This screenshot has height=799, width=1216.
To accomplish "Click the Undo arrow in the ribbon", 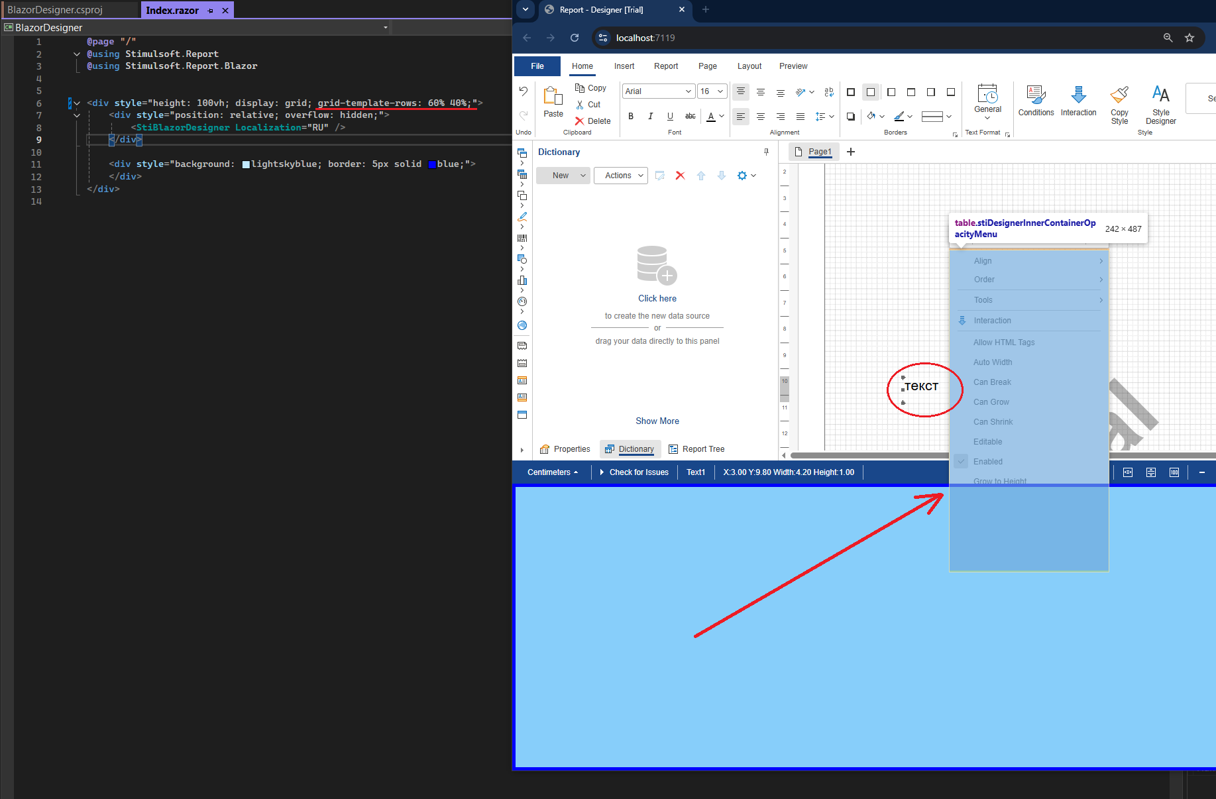I will (x=524, y=91).
